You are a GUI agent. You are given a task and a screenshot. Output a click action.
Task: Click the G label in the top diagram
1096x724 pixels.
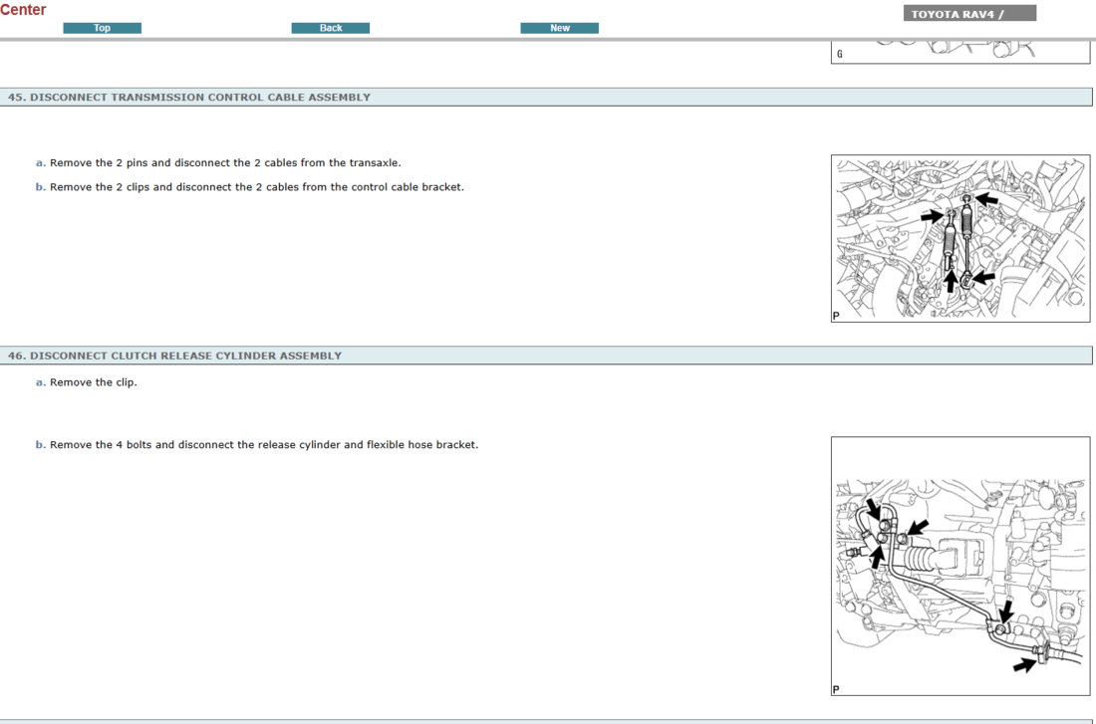pyautogui.click(x=839, y=55)
